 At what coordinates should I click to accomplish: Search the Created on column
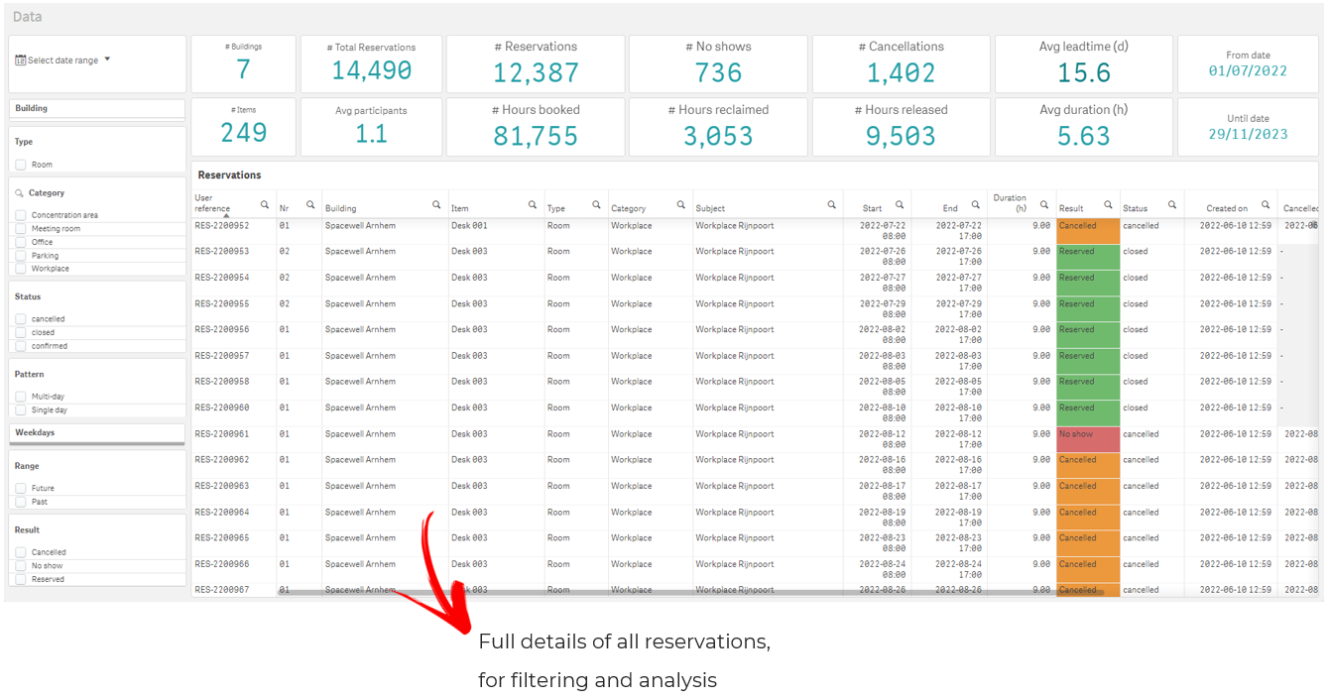pyautogui.click(x=1266, y=205)
